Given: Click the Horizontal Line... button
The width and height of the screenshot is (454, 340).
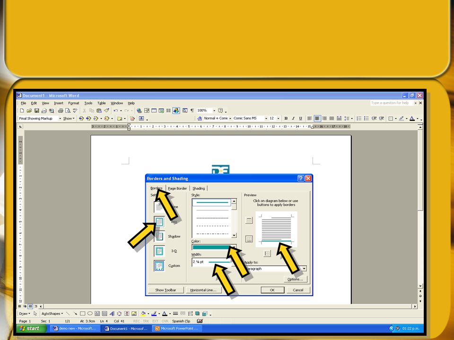Looking at the screenshot, I should click(x=203, y=290).
